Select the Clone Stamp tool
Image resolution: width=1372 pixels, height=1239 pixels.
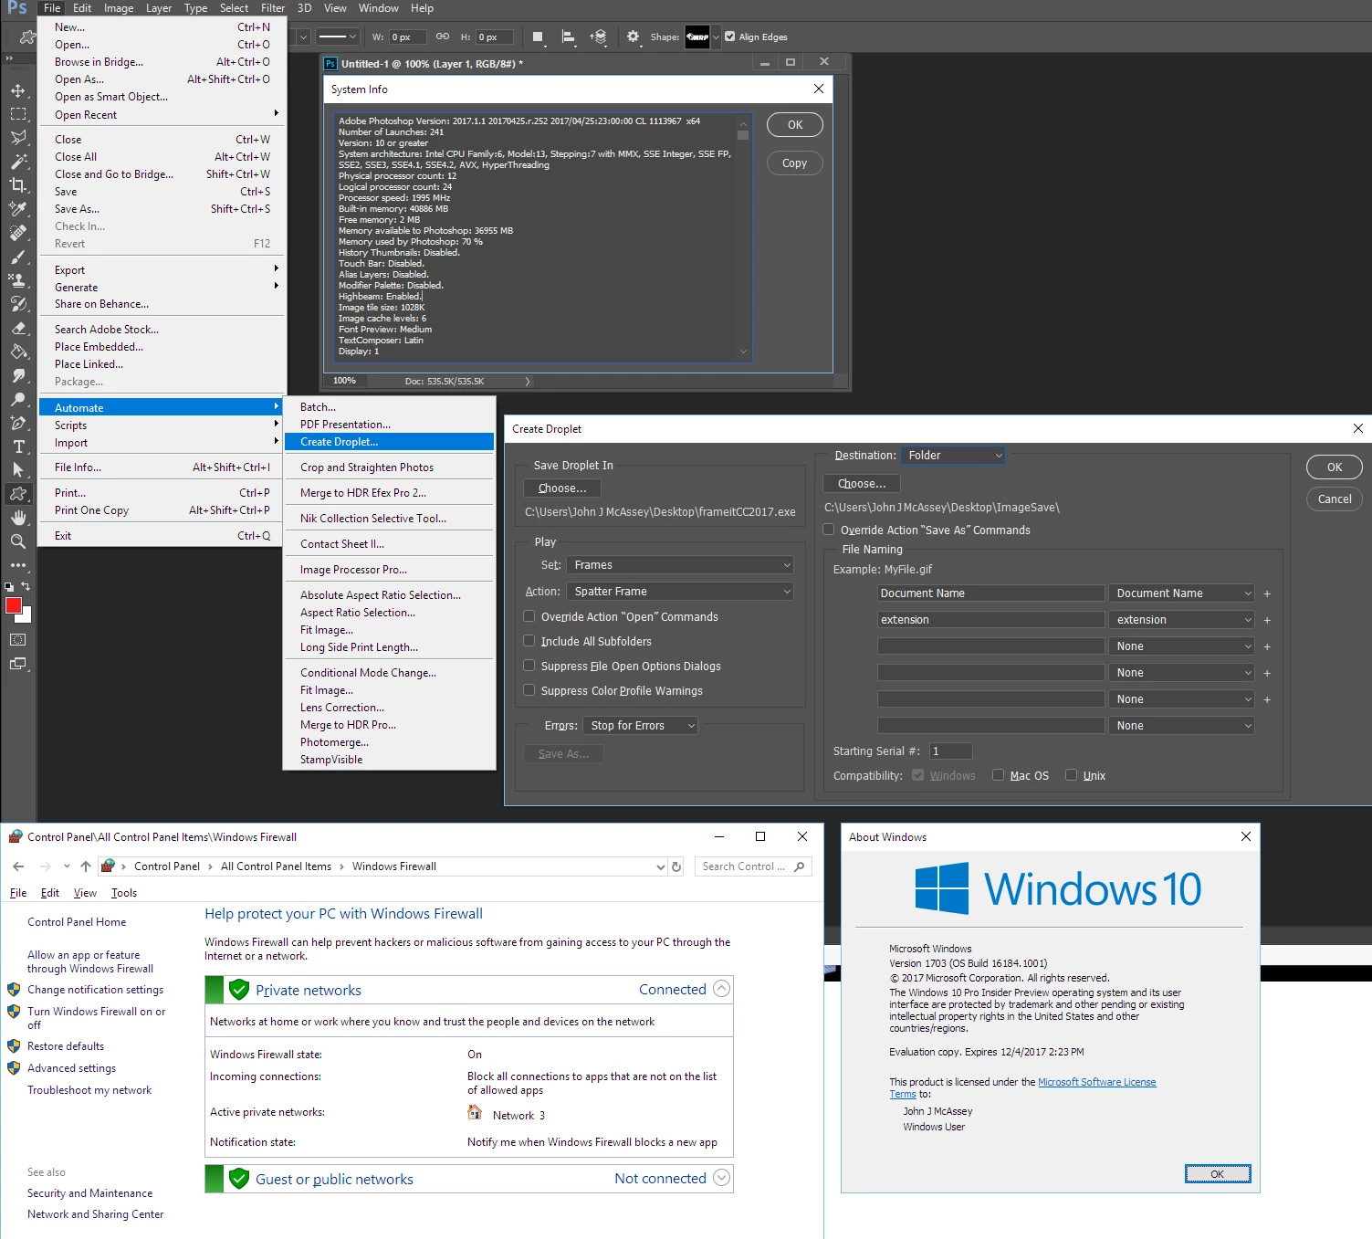pyautogui.click(x=17, y=280)
